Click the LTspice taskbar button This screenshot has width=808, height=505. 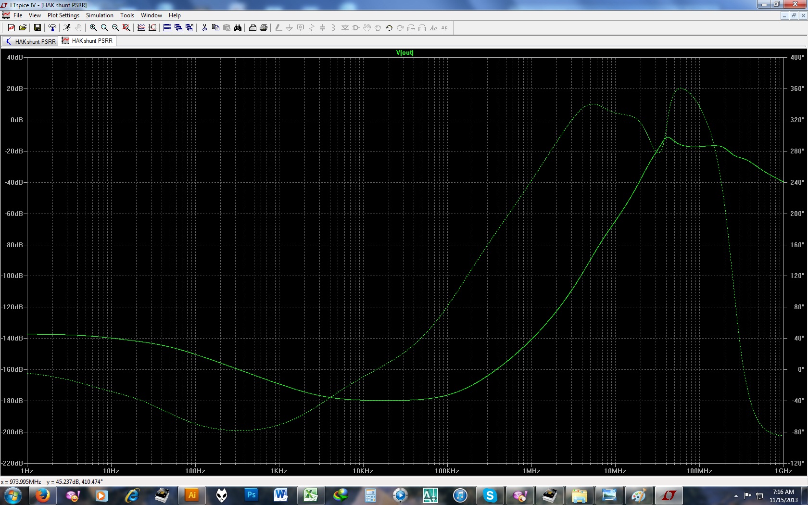(x=669, y=495)
